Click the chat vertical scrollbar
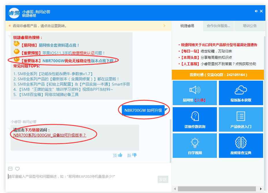Viewport: 268px width, 193px height. (x=170, y=141)
